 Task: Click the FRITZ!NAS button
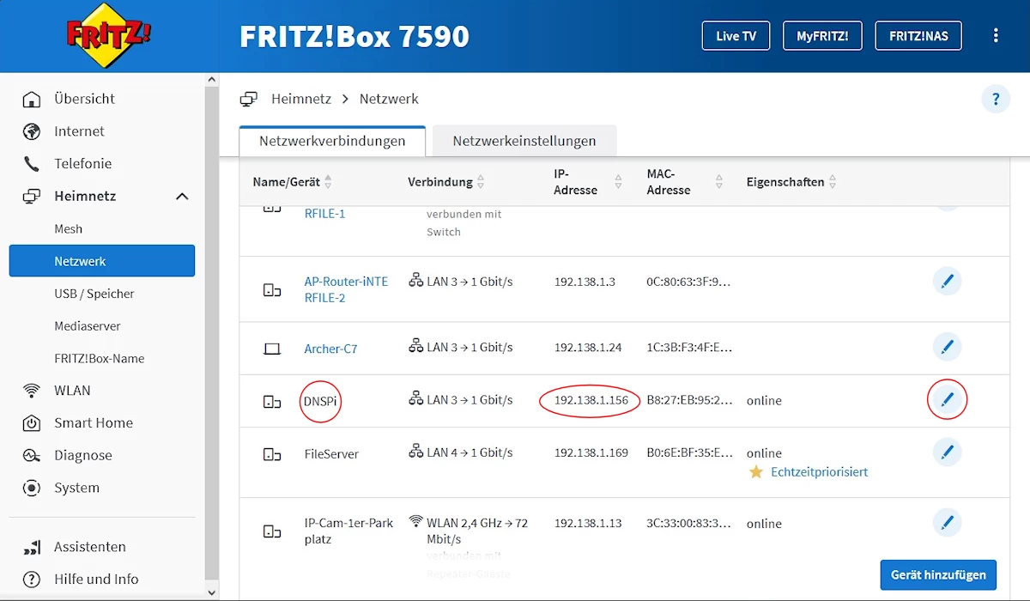click(918, 36)
